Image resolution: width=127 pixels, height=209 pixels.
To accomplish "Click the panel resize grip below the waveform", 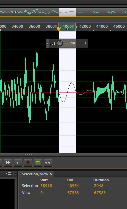I will [x=28, y=155].
